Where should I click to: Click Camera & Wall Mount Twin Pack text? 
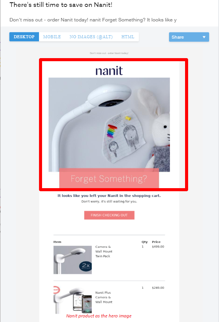pos(104,251)
